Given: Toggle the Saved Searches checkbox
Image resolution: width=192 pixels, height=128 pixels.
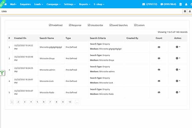Looking at the screenshot, I should point(111,25).
